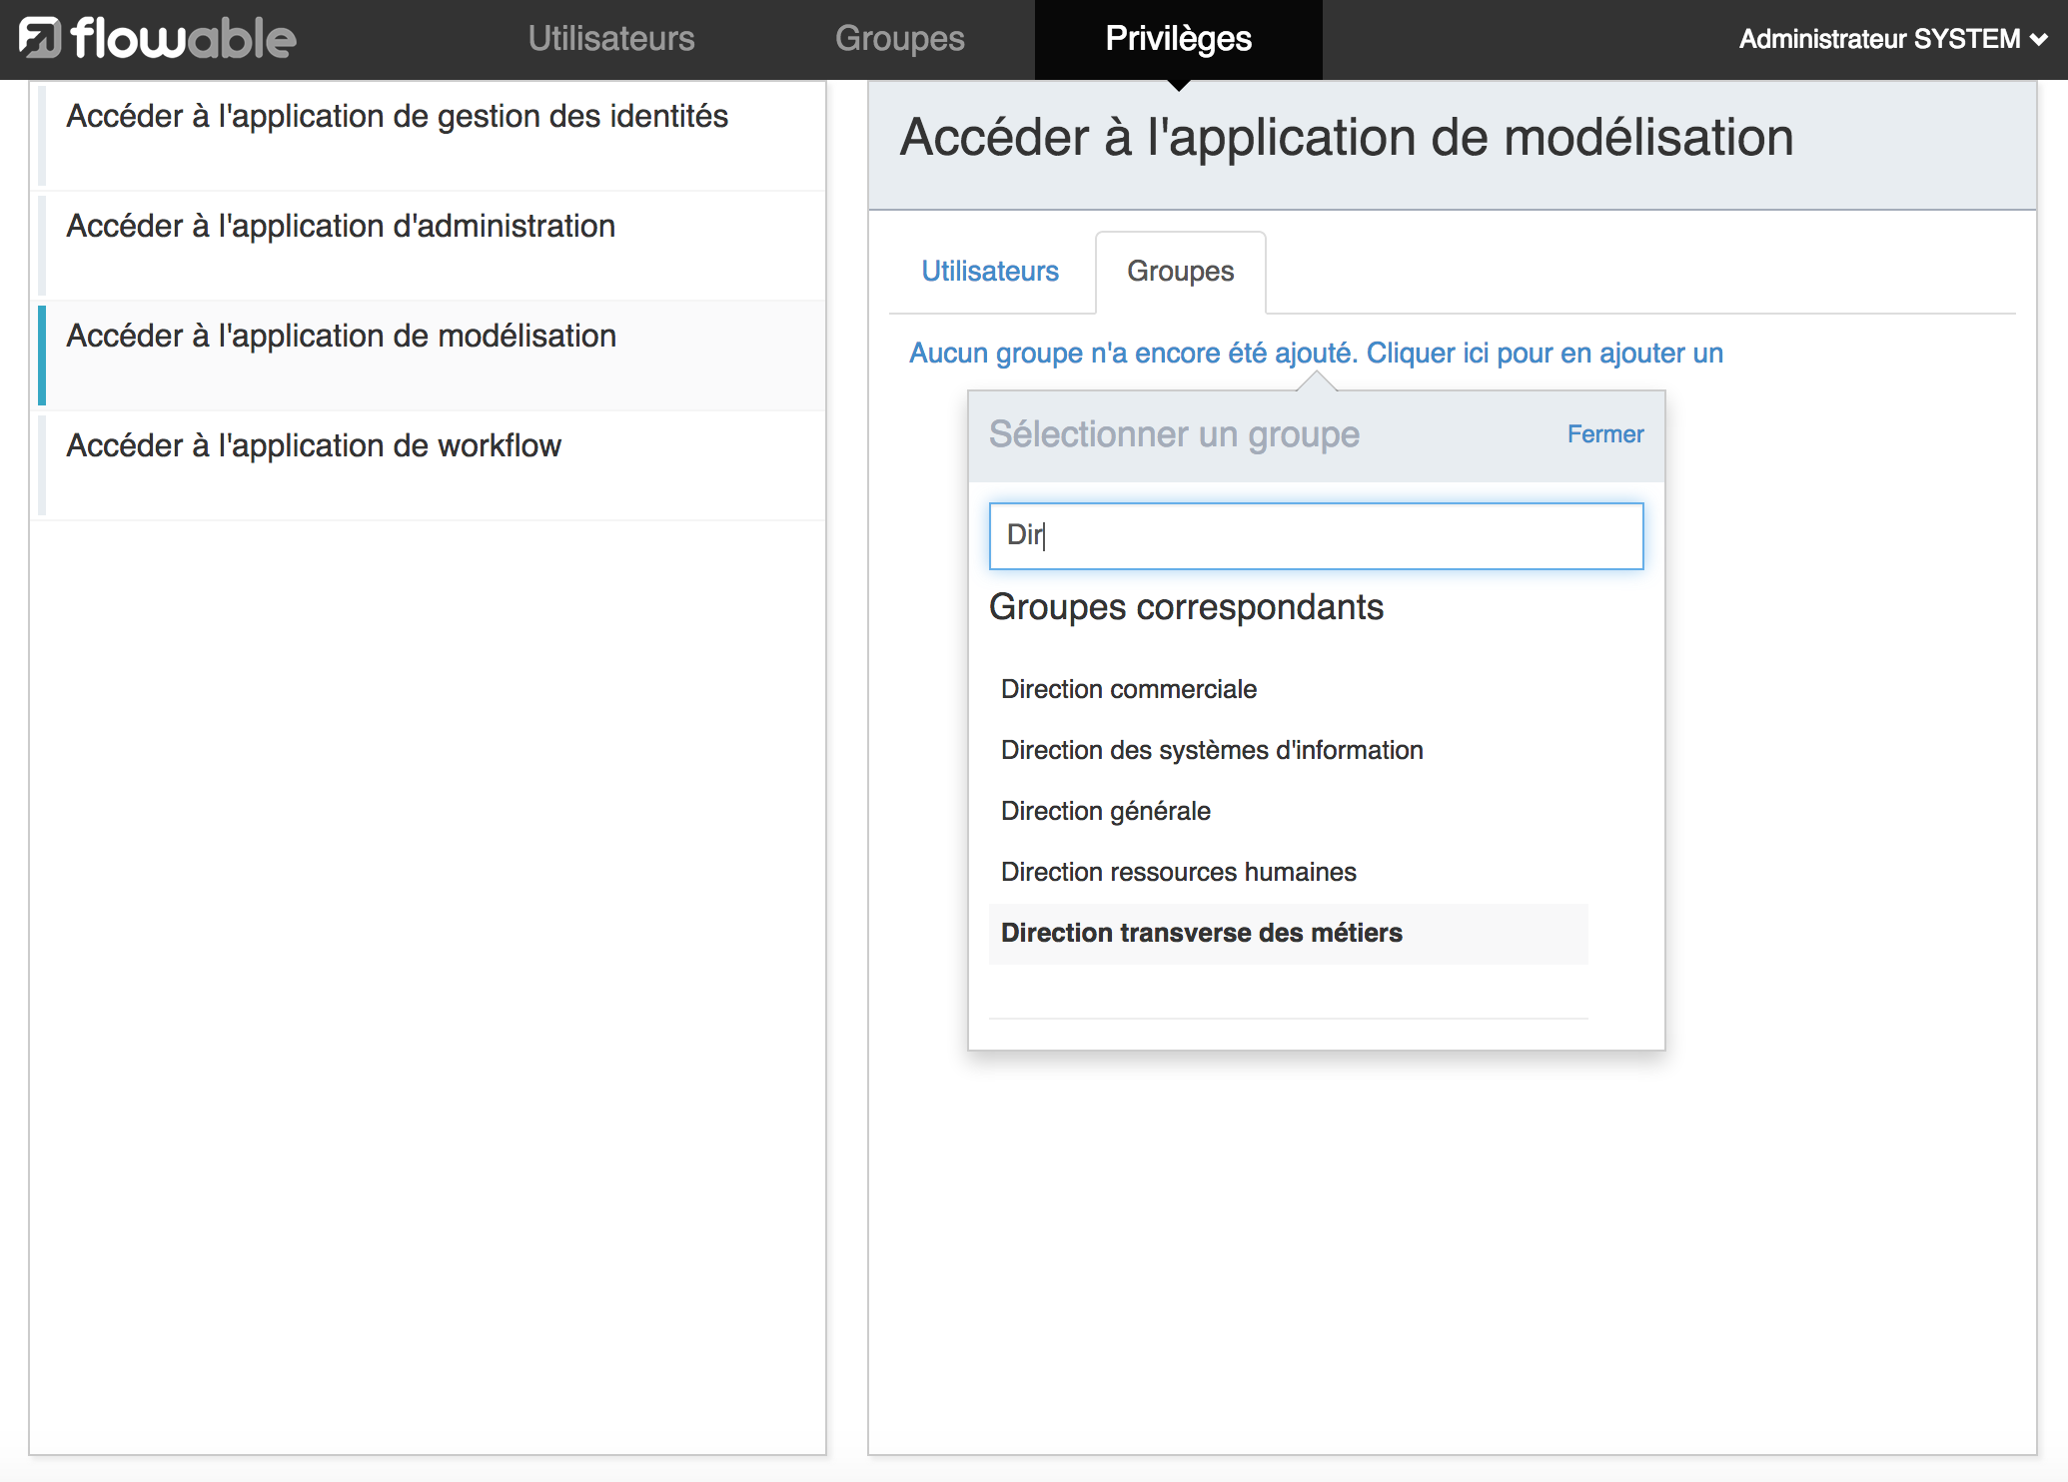This screenshot has width=2068, height=1482.
Task: Choose 'Direction commerciale' group
Action: 1289,689
